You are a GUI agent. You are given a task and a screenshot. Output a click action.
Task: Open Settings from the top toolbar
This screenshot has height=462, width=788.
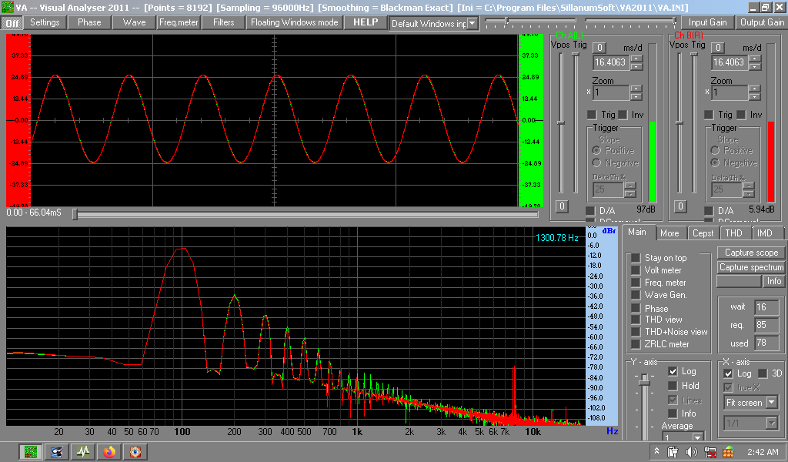click(45, 22)
